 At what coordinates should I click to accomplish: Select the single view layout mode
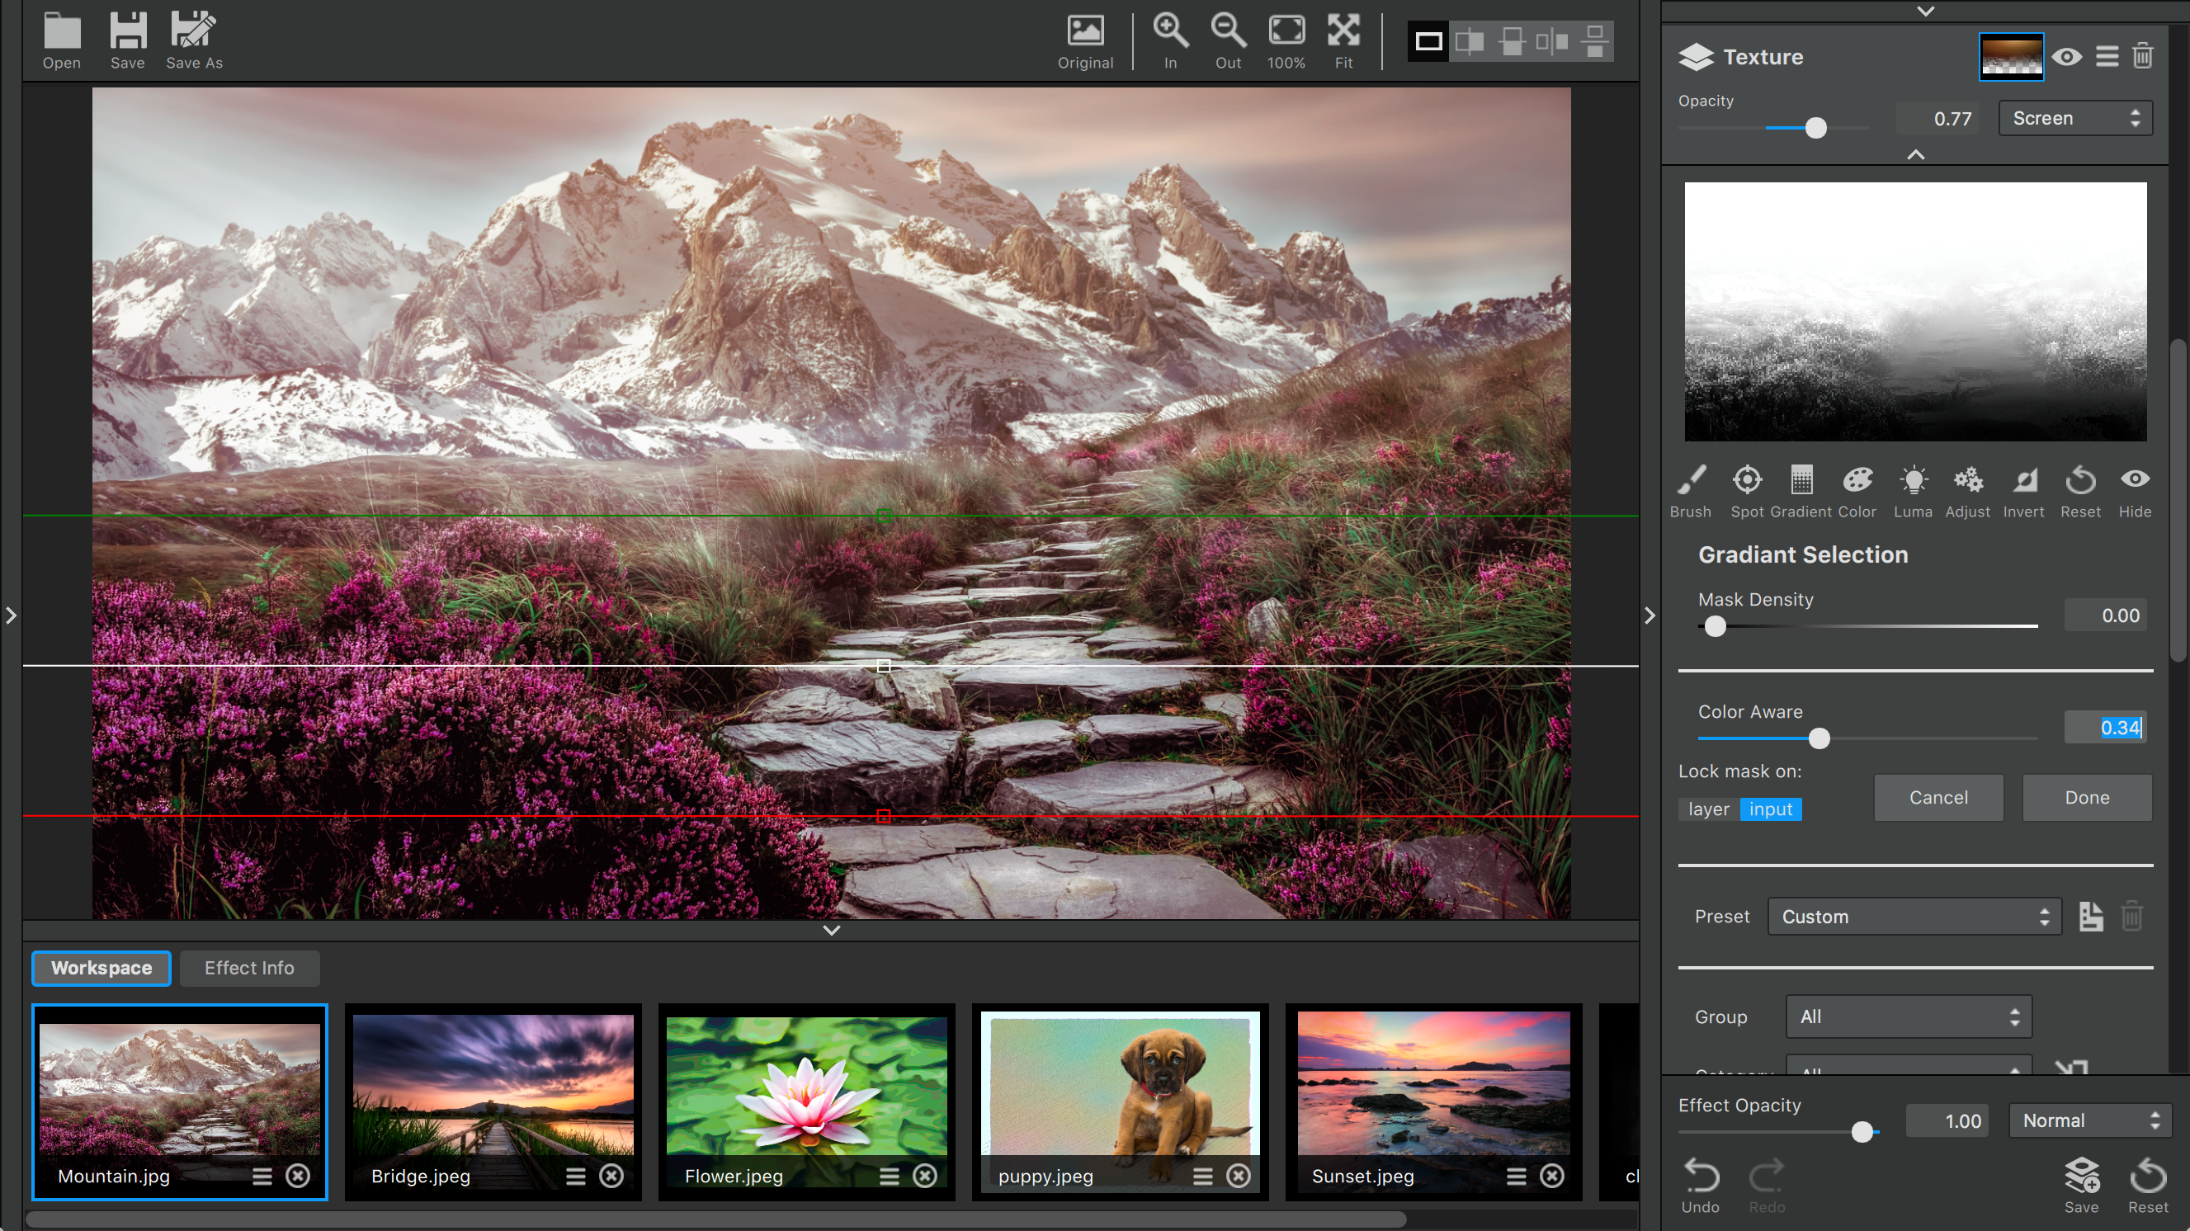coord(1428,40)
